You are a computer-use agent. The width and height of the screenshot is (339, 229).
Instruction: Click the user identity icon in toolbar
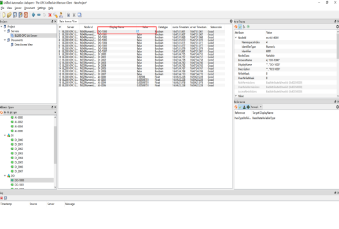pyautogui.click(x=61, y=15)
